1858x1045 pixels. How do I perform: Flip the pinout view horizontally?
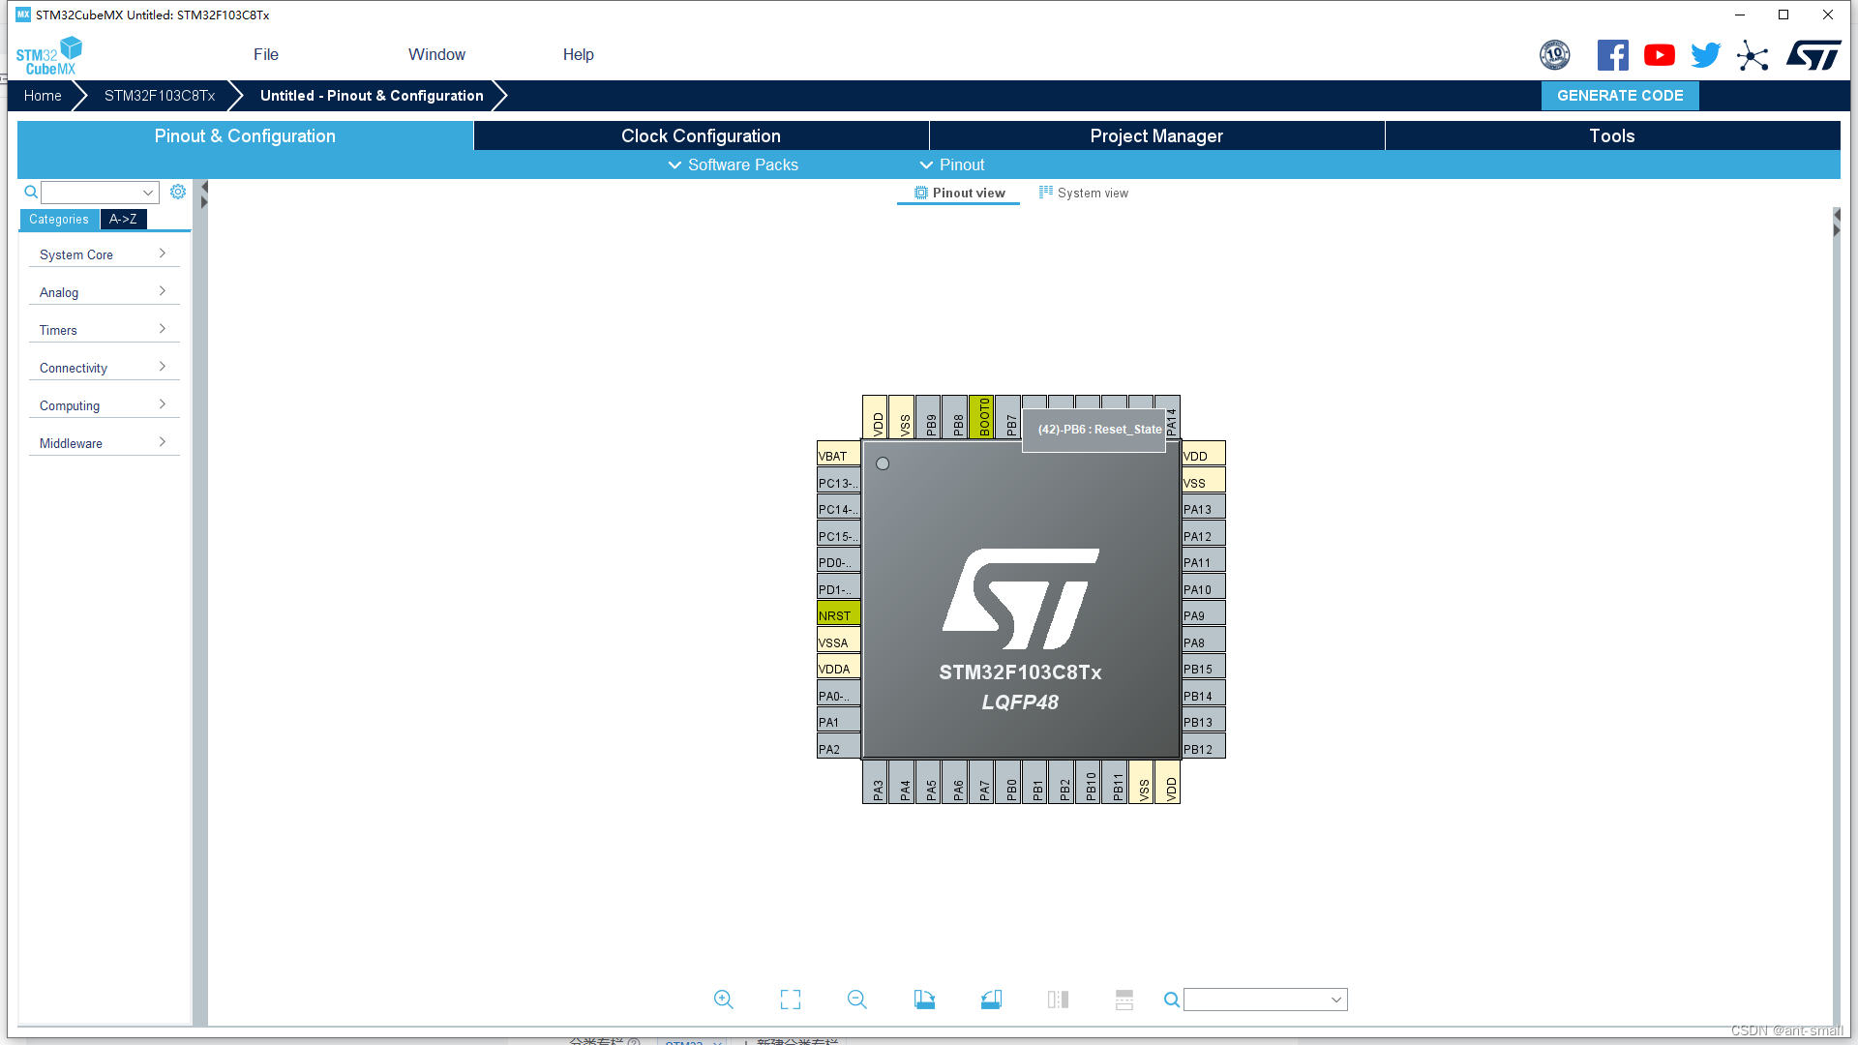(1058, 999)
